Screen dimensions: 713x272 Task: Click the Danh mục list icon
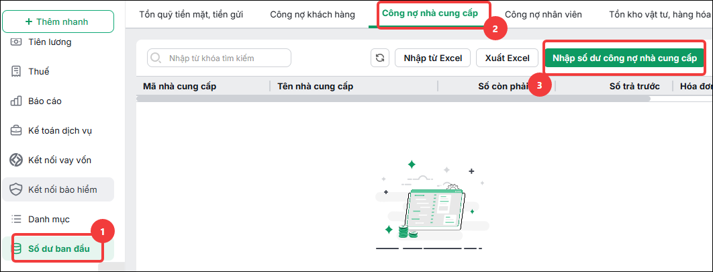(16, 219)
